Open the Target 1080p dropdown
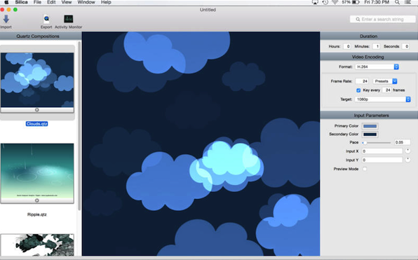418x260 pixels. (x=382, y=100)
